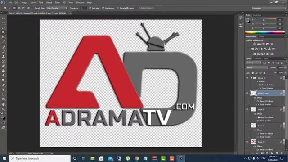Open the Fill slider dropdown arrow

click(x=285, y=73)
